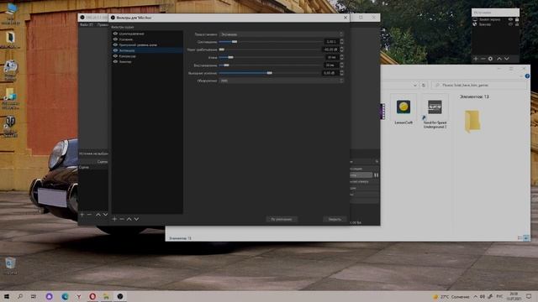Screen dimensions: 538x302
Task: Hide the Браузер source with its eye icon
Action: tap(510, 24)
